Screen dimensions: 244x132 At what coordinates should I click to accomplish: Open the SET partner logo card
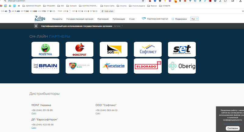click(182, 49)
